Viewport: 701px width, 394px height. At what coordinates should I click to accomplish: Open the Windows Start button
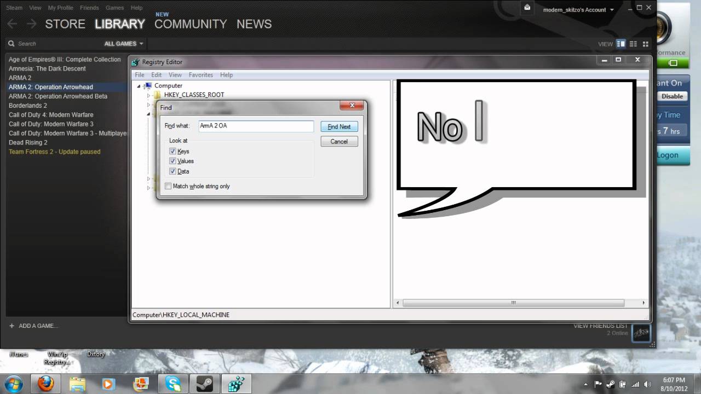(13, 384)
